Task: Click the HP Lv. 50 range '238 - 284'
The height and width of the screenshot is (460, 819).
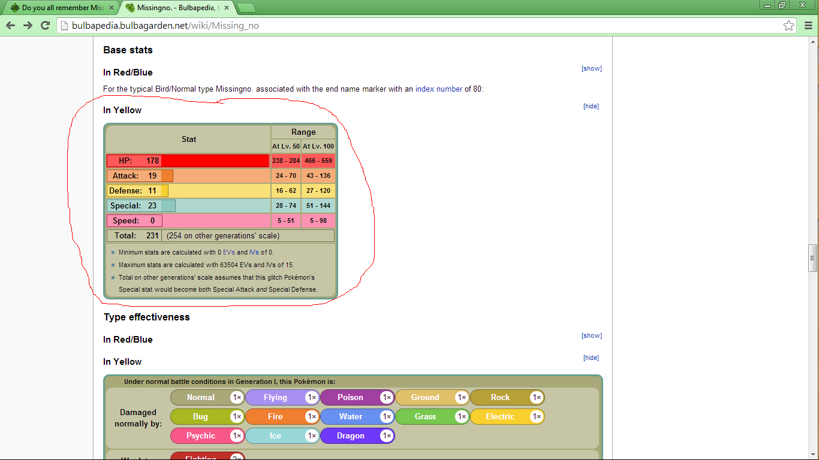Action: (286, 161)
